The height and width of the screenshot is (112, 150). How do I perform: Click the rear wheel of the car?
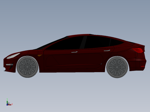point(117,67)
